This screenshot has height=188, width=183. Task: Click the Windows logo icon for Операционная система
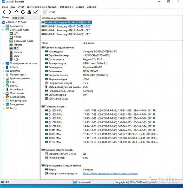point(7,63)
